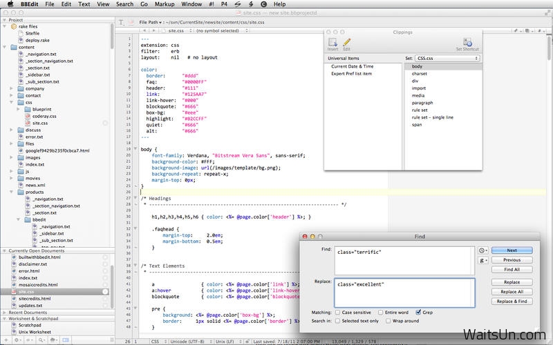The width and height of the screenshot is (553, 345).
Task: Open the site.css document popup in navigation bar
Action: coord(177,30)
